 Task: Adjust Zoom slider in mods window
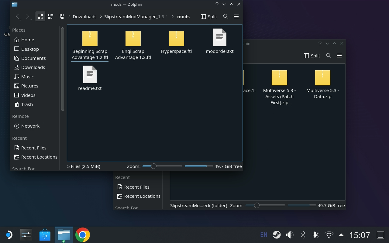162,166
